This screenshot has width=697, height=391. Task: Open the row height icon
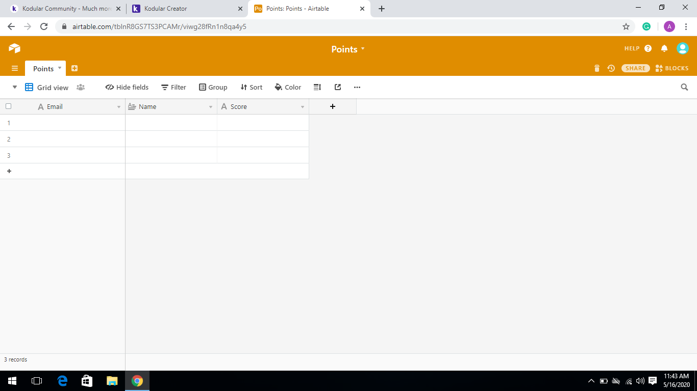tap(317, 87)
